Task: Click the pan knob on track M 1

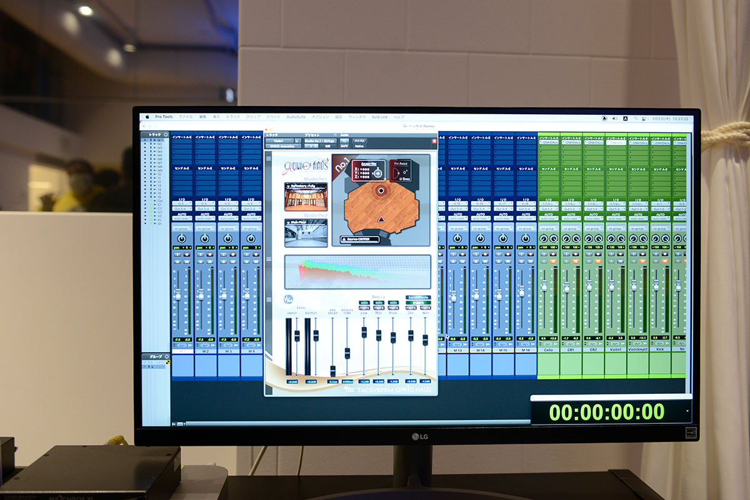Action: click(182, 239)
